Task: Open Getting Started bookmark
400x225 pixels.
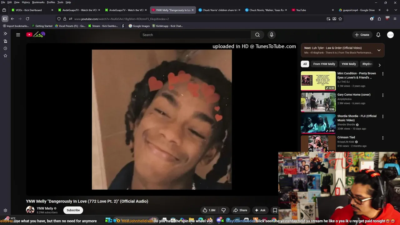Action: [42, 26]
